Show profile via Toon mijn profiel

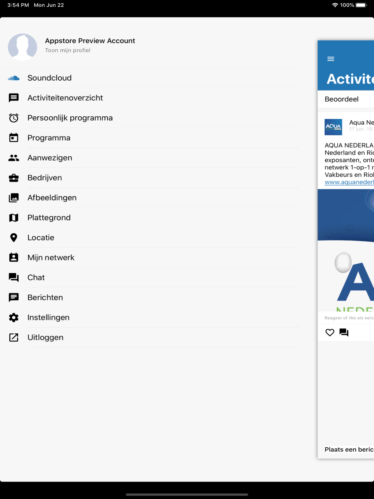(68, 50)
